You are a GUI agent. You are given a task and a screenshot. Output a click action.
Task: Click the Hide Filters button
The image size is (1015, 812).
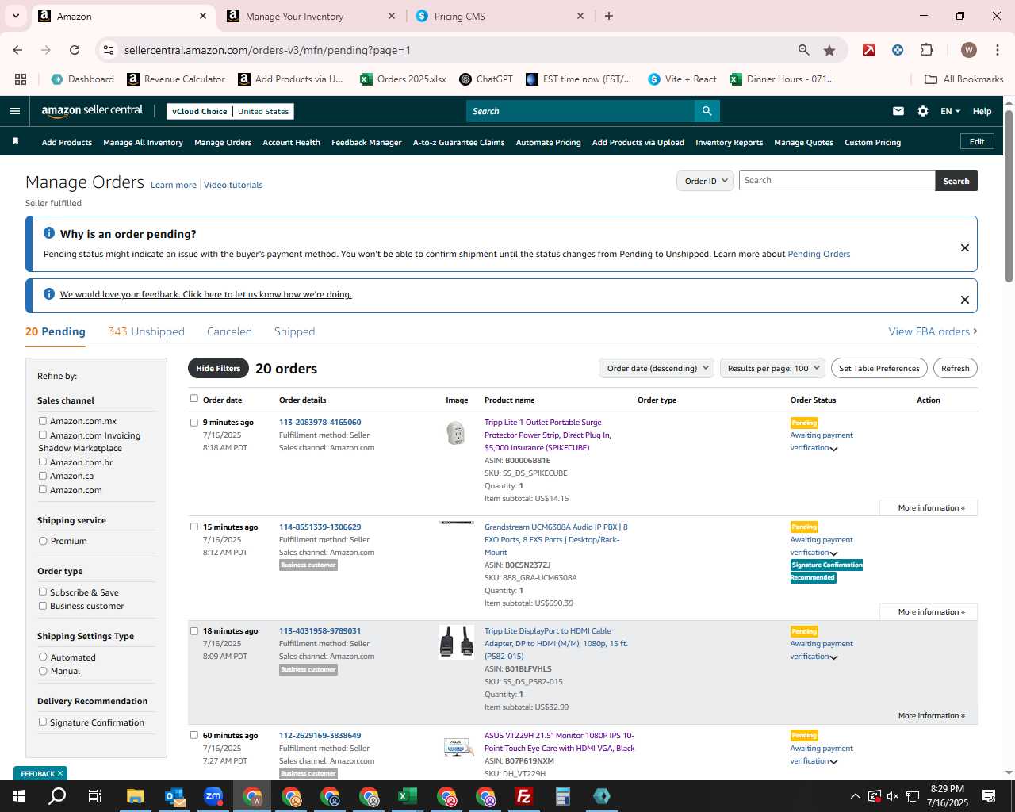[x=218, y=368]
